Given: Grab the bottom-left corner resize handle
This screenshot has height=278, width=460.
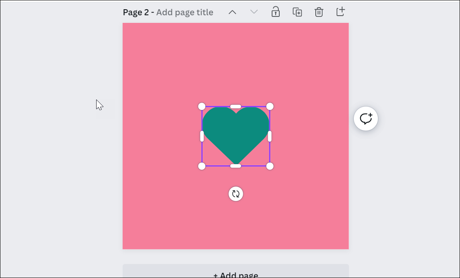Looking at the screenshot, I should (x=202, y=166).
